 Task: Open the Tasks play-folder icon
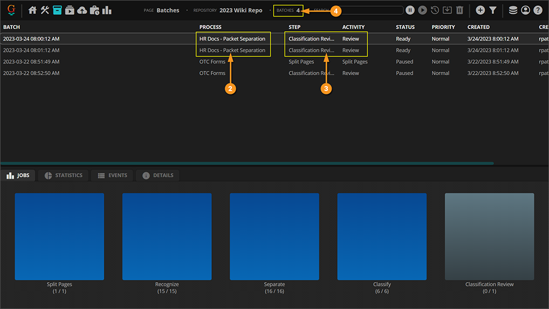coord(70,10)
